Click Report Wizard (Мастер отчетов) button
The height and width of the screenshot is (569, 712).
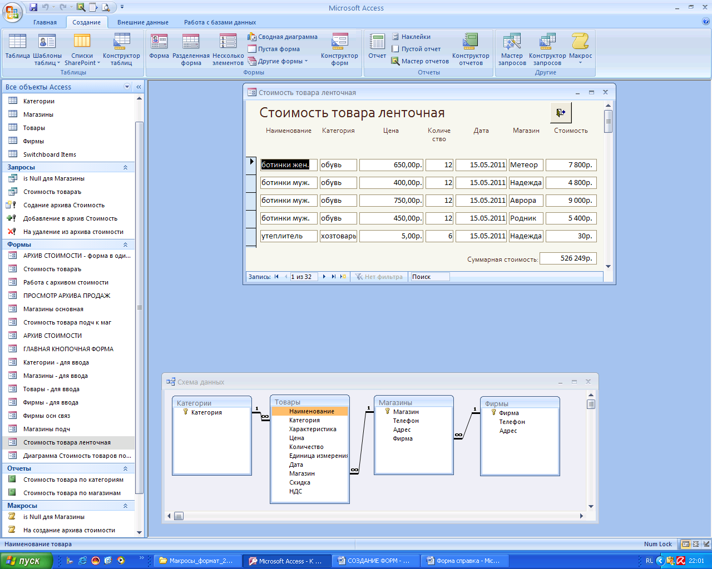pyautogui.click(x=420, y=61)
